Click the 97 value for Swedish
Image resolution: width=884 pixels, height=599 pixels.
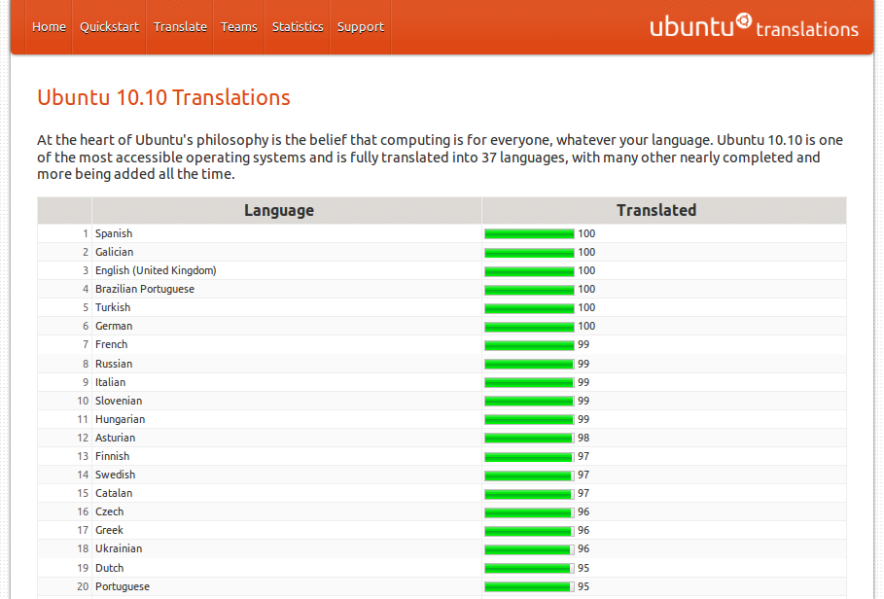583,476
